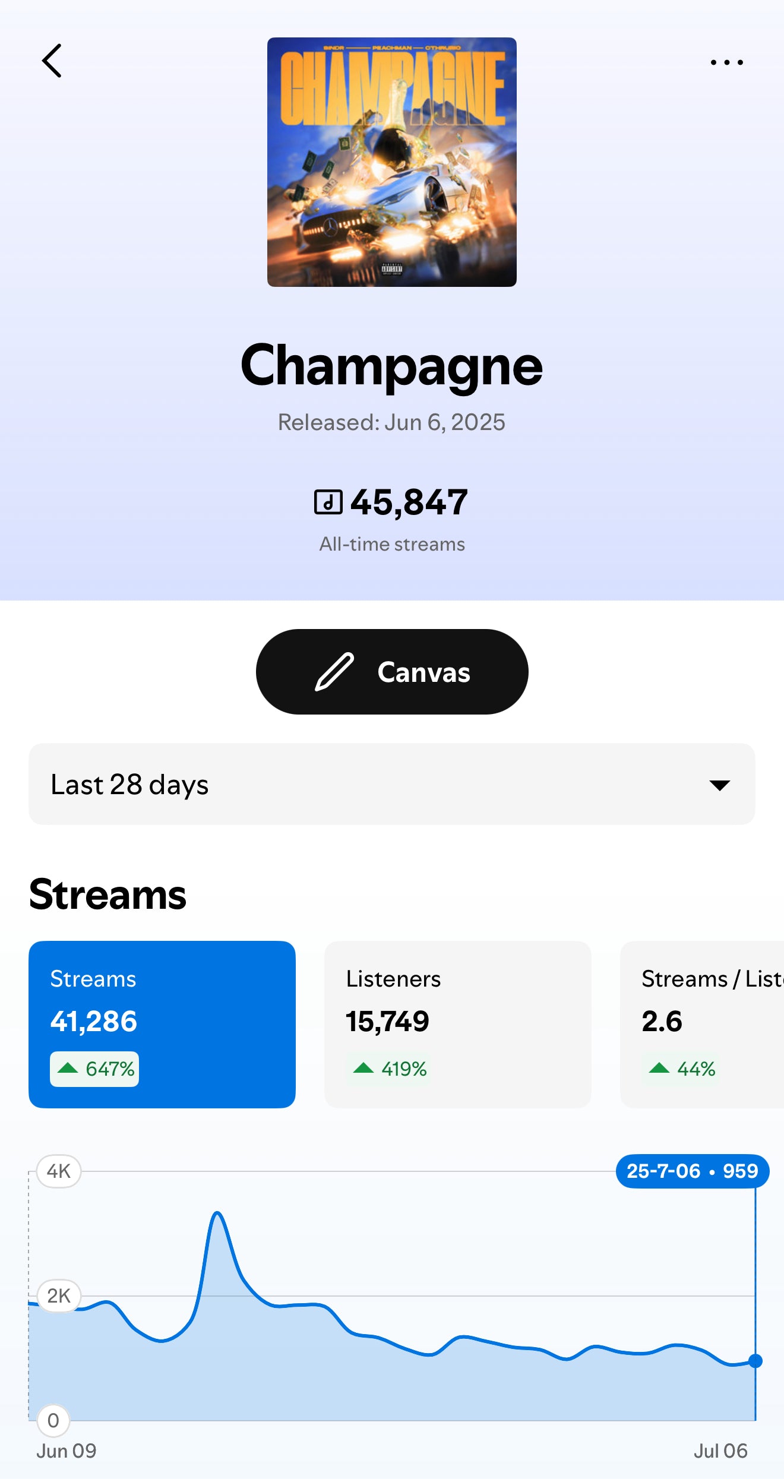The height and width of the screenshot is (1479, 784).
Task: Tap the 4K axis label on chart
Action: click(59, 1171)
